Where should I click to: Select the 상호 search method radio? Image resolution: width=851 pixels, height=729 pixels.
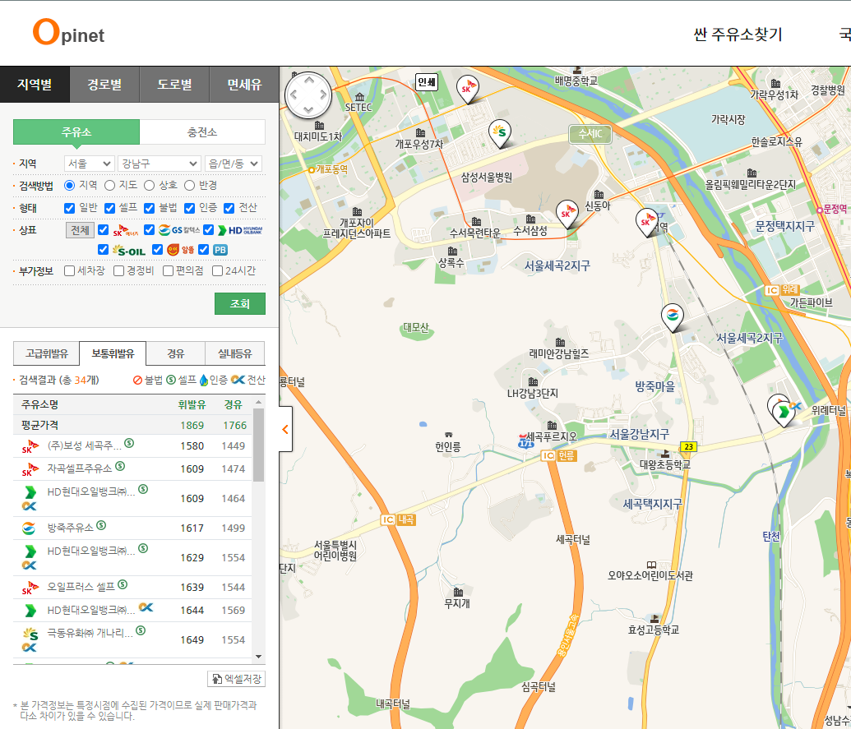(150, 186)
